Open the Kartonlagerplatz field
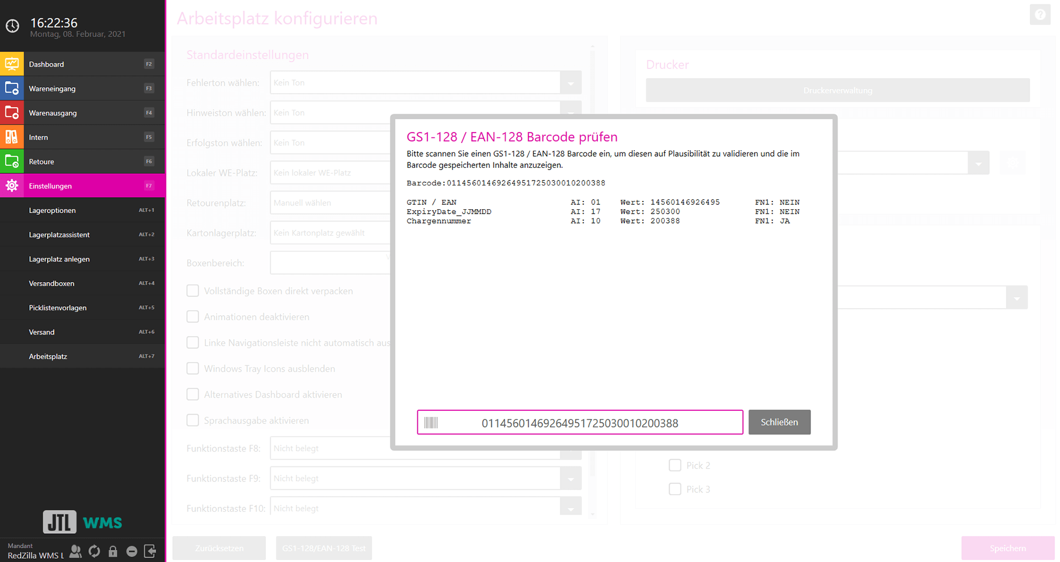The width and height of the screenshot is (1060, 562). (x=330, y=233)
